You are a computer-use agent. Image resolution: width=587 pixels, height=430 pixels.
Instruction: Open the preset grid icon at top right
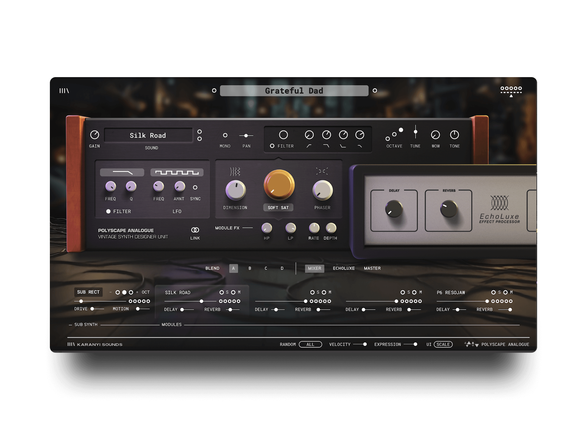tap(511, 91)
